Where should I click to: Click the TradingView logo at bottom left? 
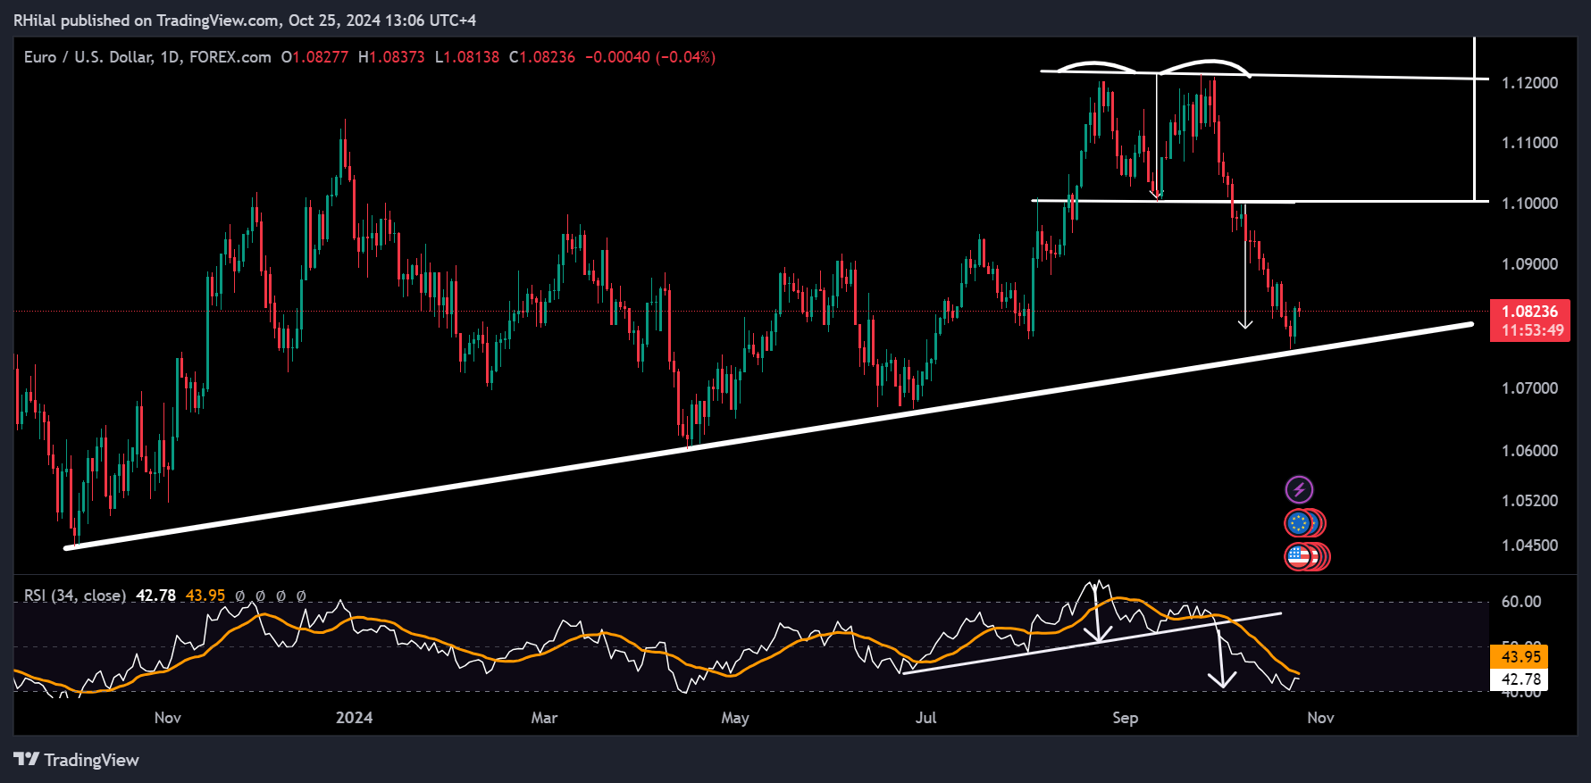tap(77, 760)
